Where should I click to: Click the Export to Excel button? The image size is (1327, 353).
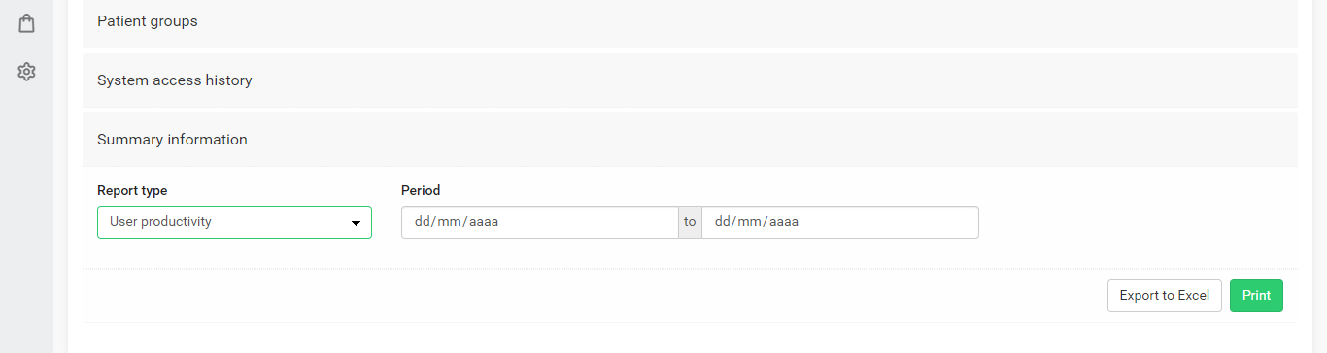(x=1164, y=296)
